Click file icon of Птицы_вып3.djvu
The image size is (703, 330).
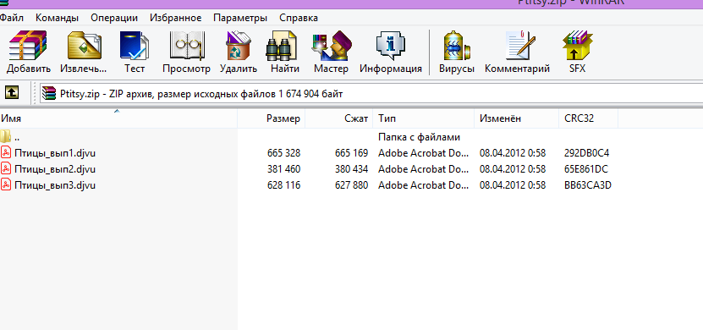point(5,185)
